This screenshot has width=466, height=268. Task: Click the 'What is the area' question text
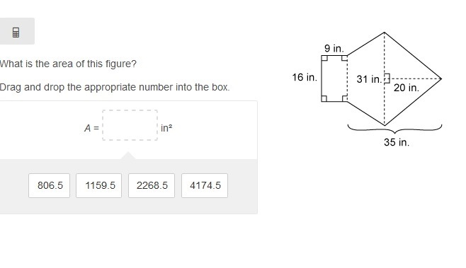[68, 64]
